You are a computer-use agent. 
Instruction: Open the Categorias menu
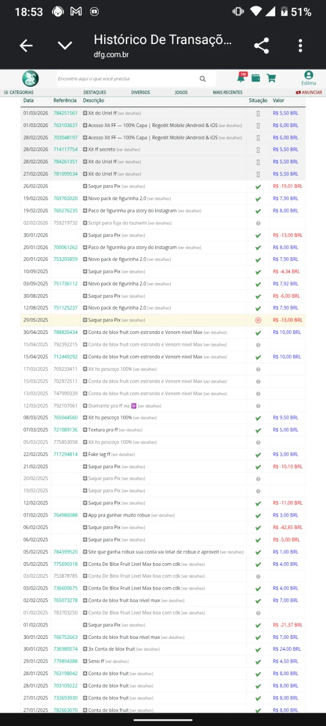(19, 92)
